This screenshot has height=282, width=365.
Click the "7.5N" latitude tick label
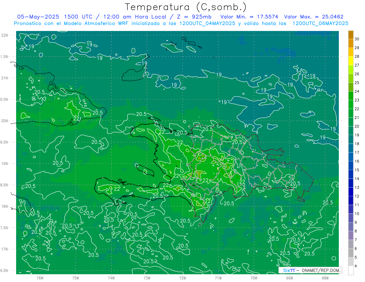5,228
